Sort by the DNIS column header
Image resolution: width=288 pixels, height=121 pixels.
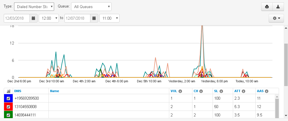(18, 91)
